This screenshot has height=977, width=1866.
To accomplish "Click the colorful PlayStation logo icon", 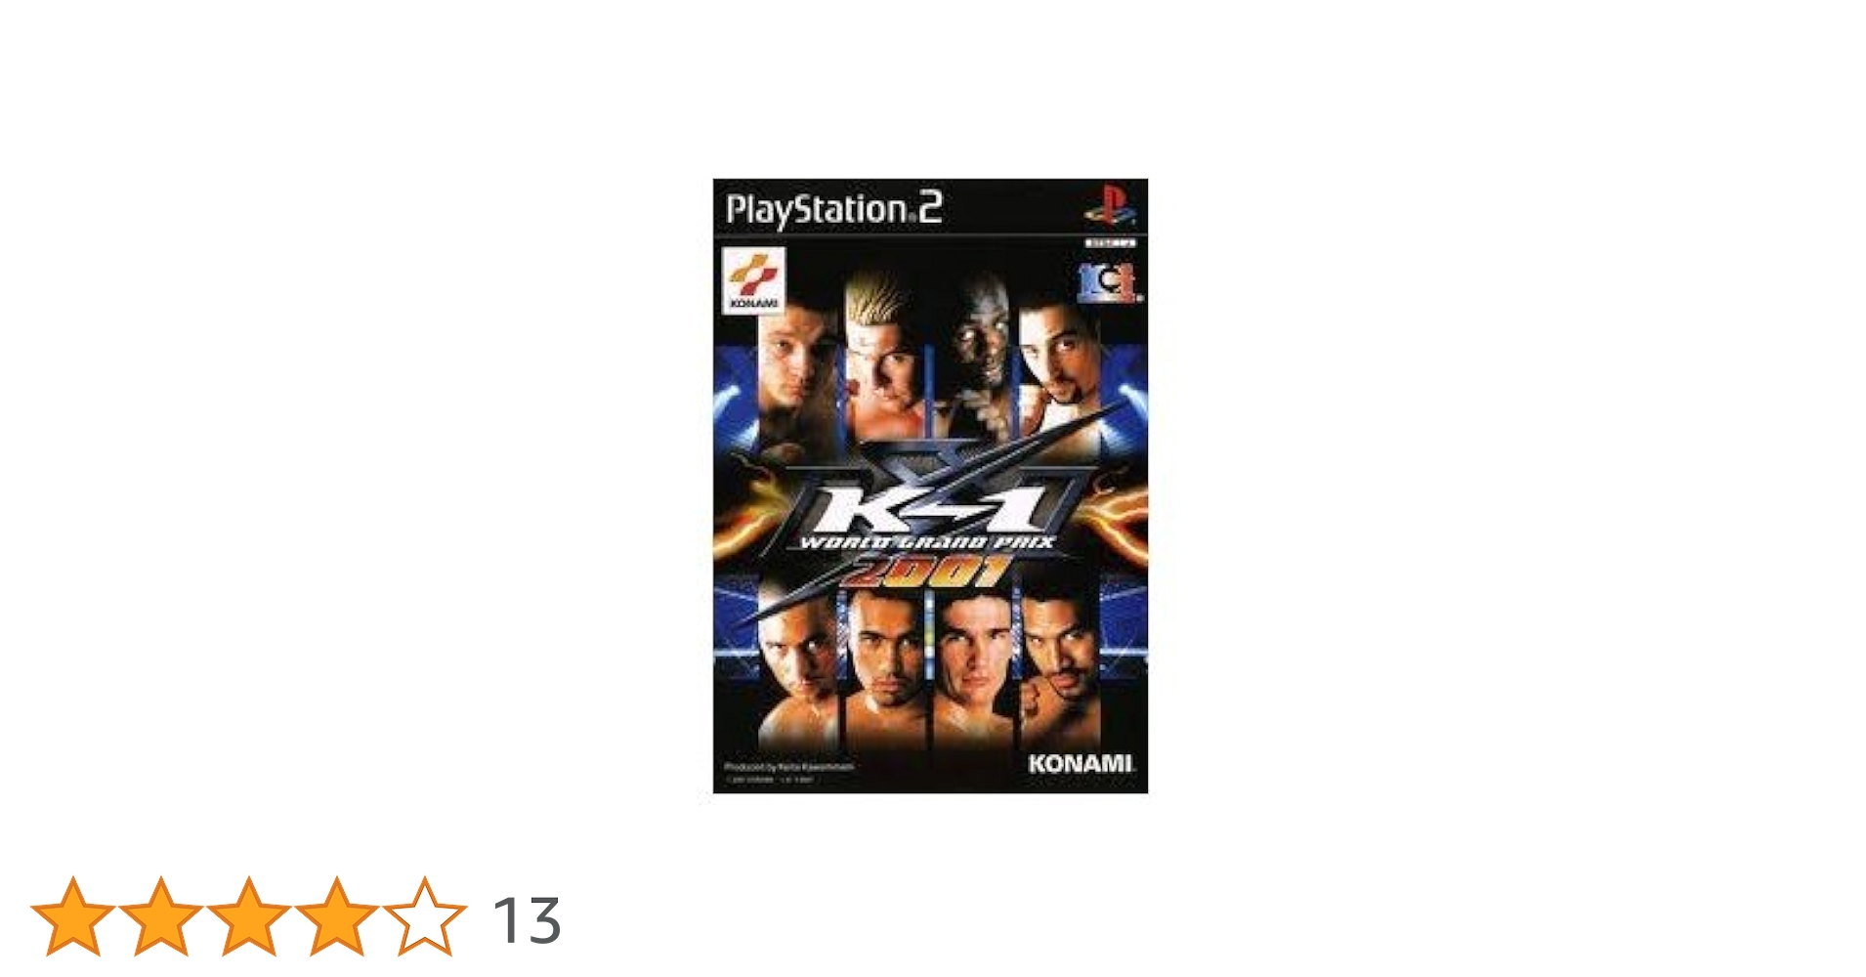I will click(1108, 204).
